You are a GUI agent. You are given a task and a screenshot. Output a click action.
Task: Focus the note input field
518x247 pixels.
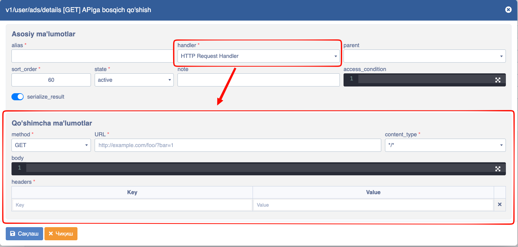click(258, 80)
